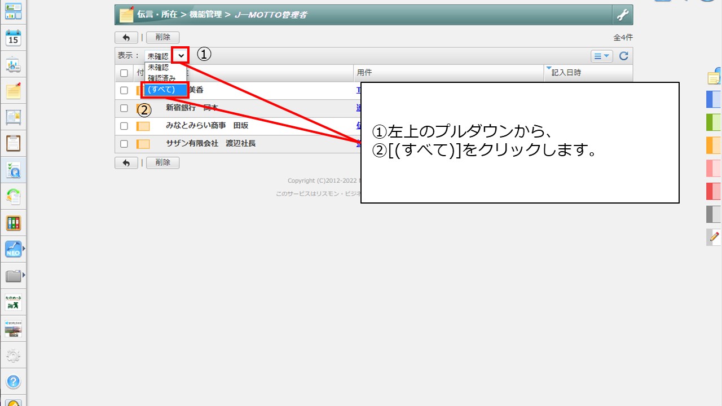The width and height of the screenshot is (722, 406).
Task: Click the 削除 button above the list
Action: [162, 38]
